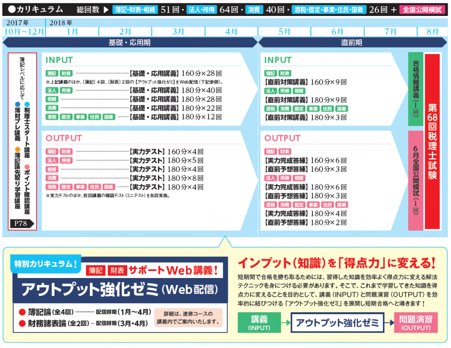Click the red 財表 tag beside サポートWeb講義
The image size is (451, 348).
click(x=116, y=271)
